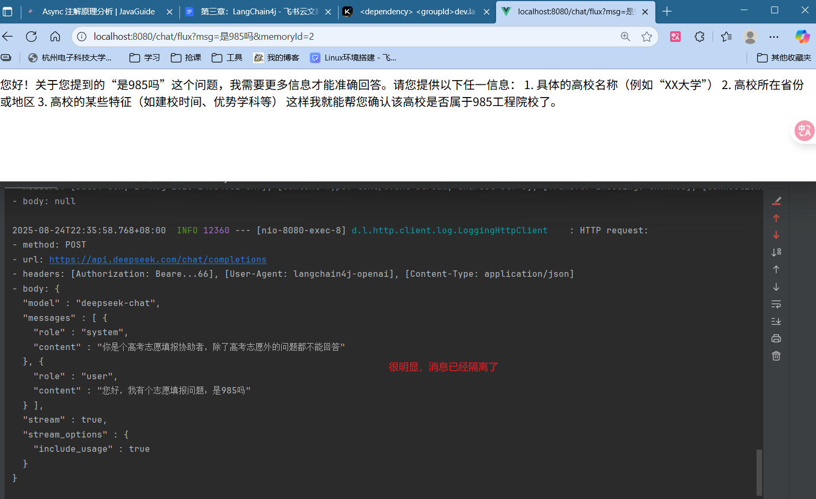Open the tab actions menu icon
816x499 pixels.
7,11
